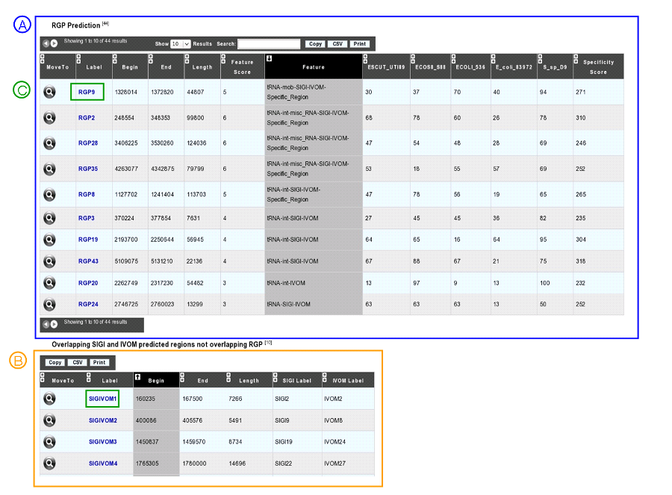Click Copy button in RGP Prediction toolbar
The image size is (672, 495).
click(315, 44)
